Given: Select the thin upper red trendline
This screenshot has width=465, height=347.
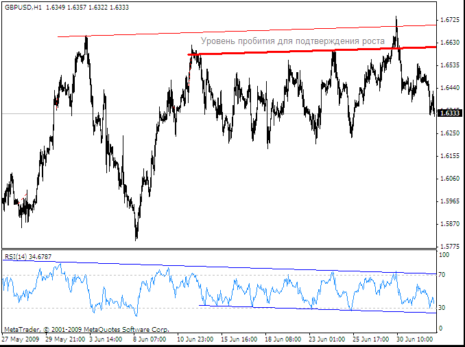Looking at the screenshot, I should [247, 31].
